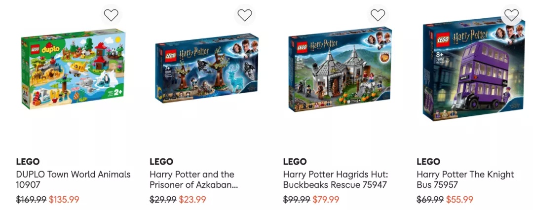View purple Knight Bus box picture
The height and width of the screenshot is (210, 533).
473,69
